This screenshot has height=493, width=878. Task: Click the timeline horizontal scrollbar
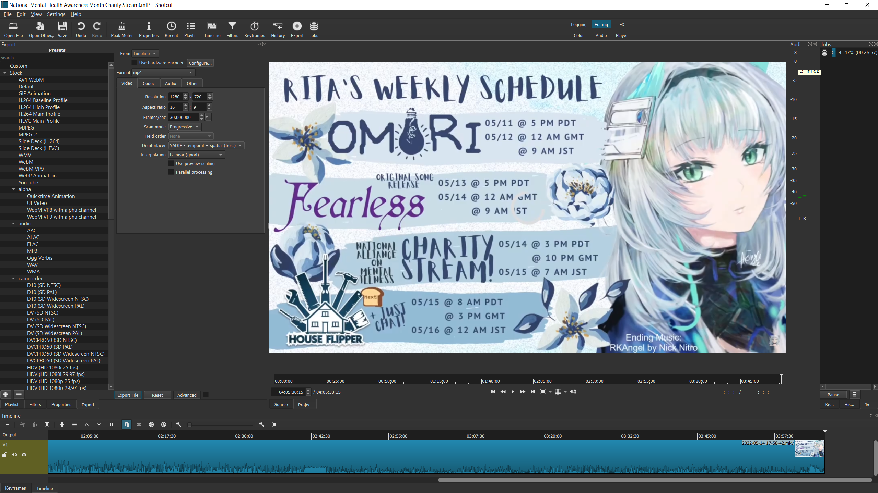click(x=655, y=480)
